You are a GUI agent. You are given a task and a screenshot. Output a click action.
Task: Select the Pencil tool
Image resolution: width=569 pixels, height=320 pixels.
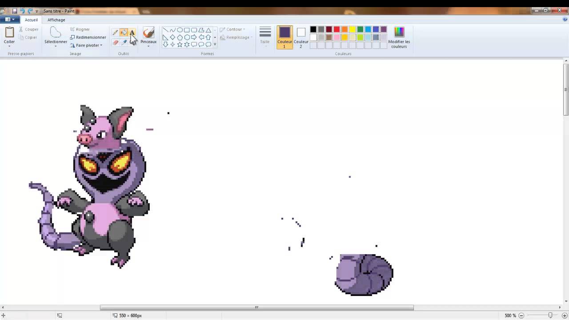[115, 32]
